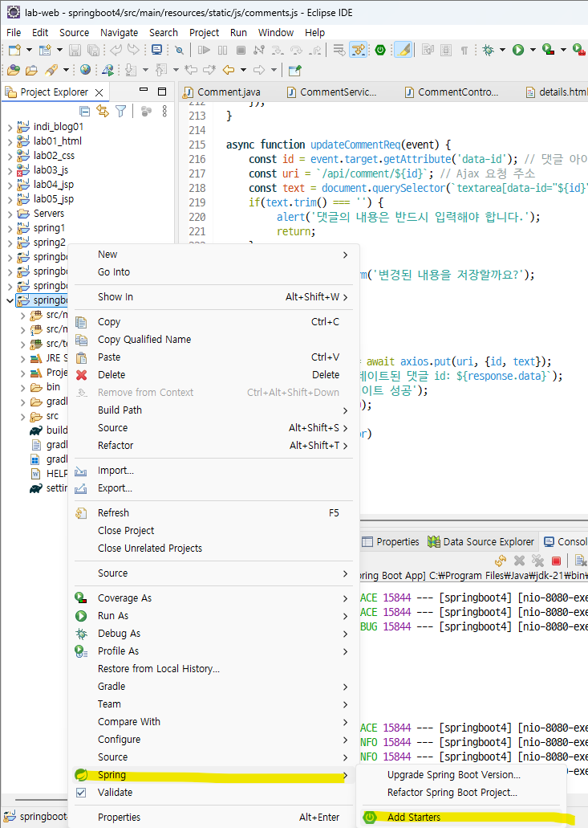Click the Filter funnel icon in Project Explorer
The height and width of the screenshot is (828, 588).
tap(121, 111)
